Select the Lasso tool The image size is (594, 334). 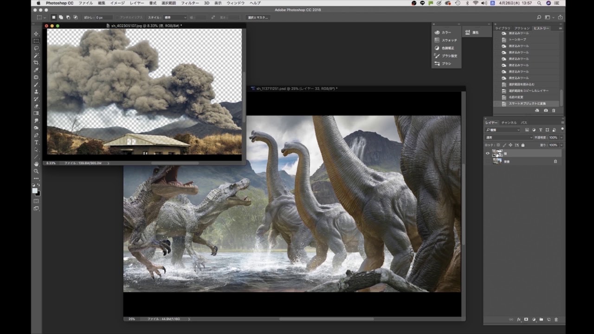(x=36, y=48)
